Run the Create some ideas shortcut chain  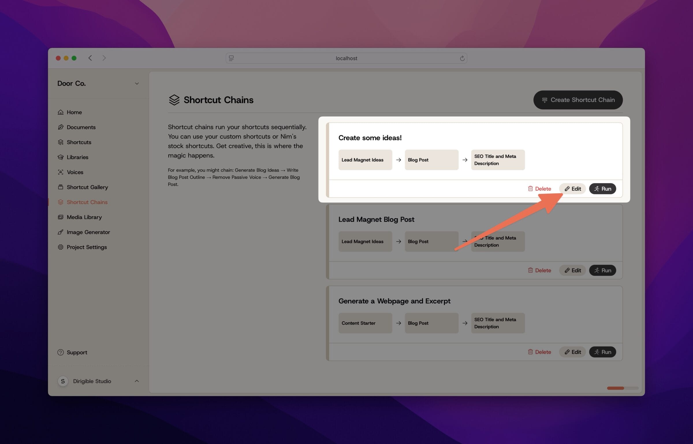(x=602, y=188)
